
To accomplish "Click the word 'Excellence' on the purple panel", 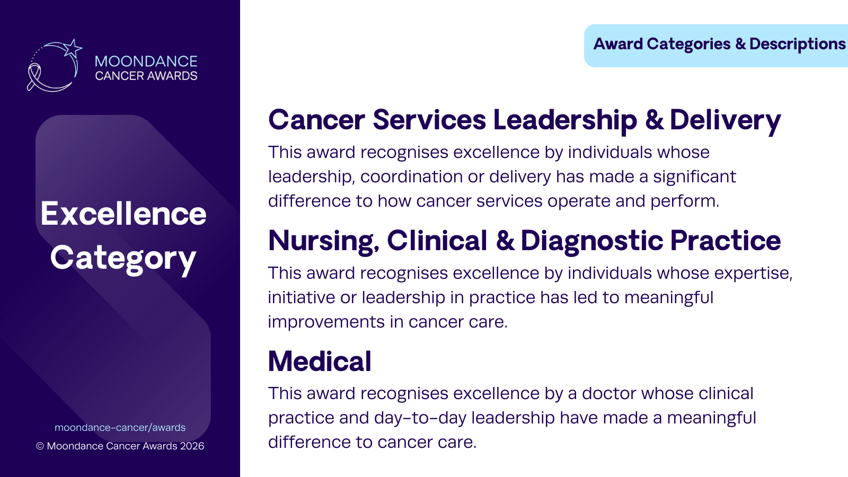I will coord(123,214).
